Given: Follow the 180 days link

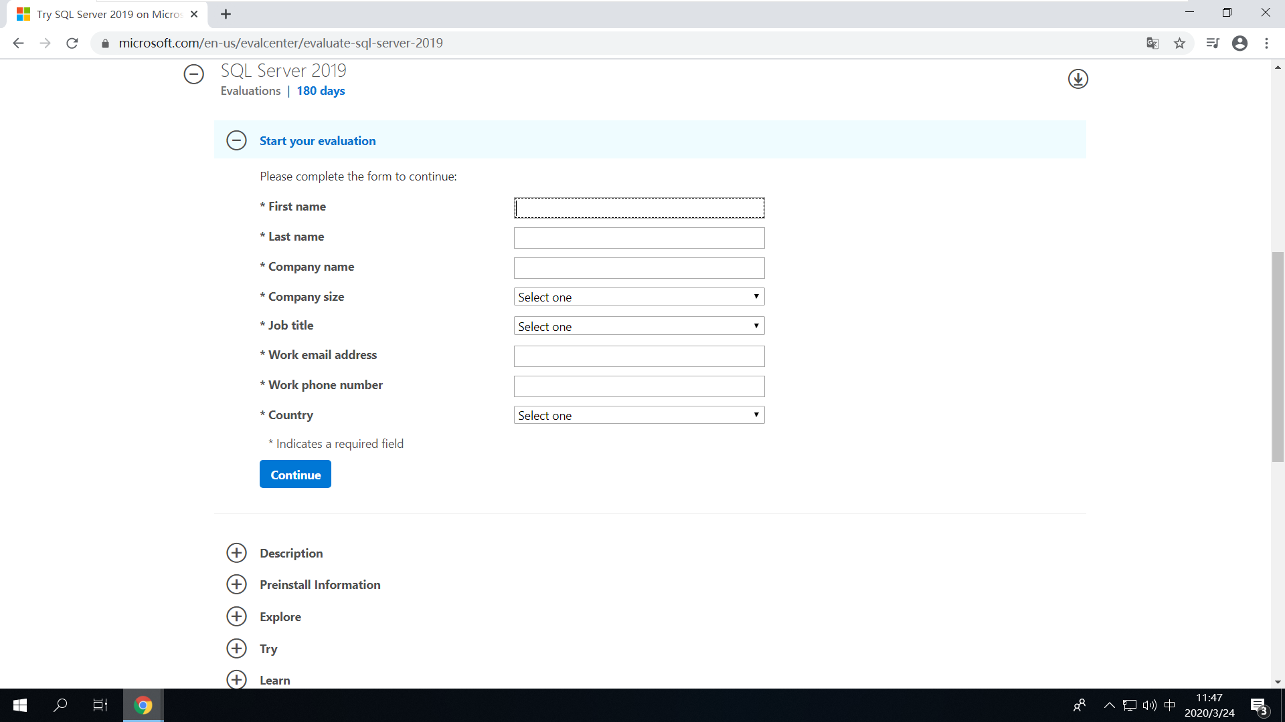Looking at the screenshot, I should [321, 91].
